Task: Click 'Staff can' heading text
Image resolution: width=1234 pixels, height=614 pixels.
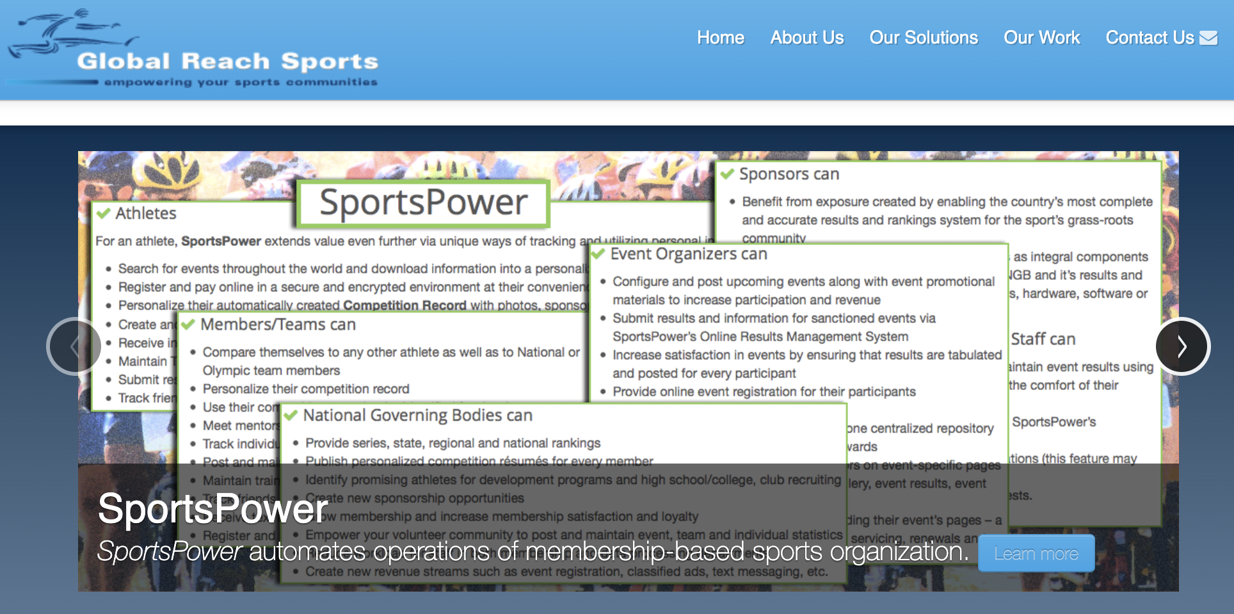Action: [1043, 339]
